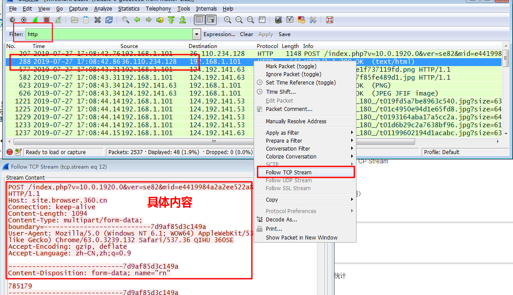Go to specified packet icon

pyautogui.click(x=160, y=20)
